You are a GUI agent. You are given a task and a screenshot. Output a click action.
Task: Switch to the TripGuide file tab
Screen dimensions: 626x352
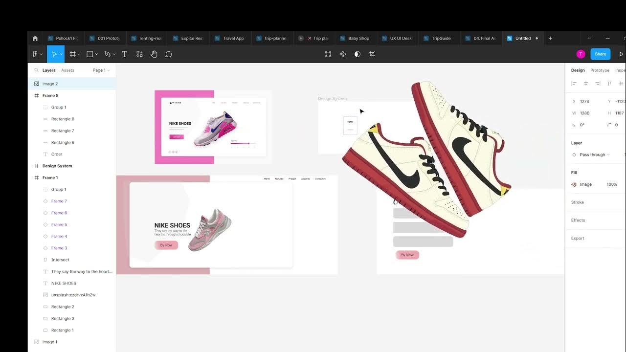click(438, 38)
